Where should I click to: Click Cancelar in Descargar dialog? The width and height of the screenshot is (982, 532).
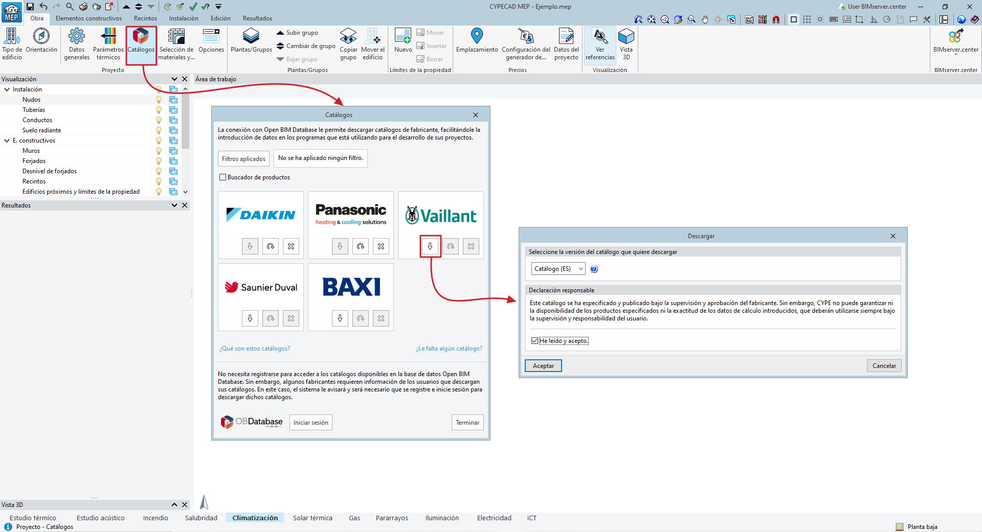click(x=884, y=366)
